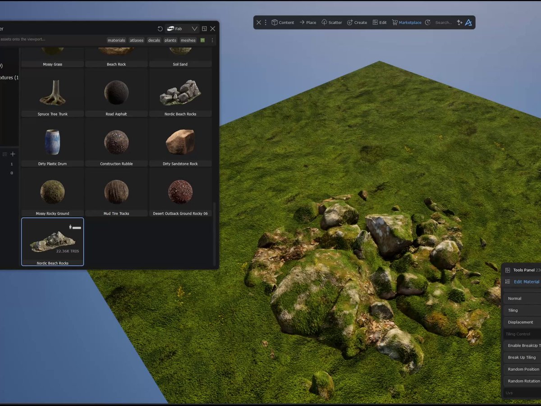Image resolution: width=541 pixels, height=406 pixels.
Task: Open the Edit Material section in the Tools Panel
Action: tap(526, 281)
